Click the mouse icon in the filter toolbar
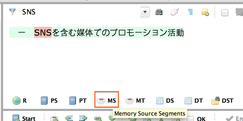The width and height of the screenshot is (243, 121). (x=174, y=12)
